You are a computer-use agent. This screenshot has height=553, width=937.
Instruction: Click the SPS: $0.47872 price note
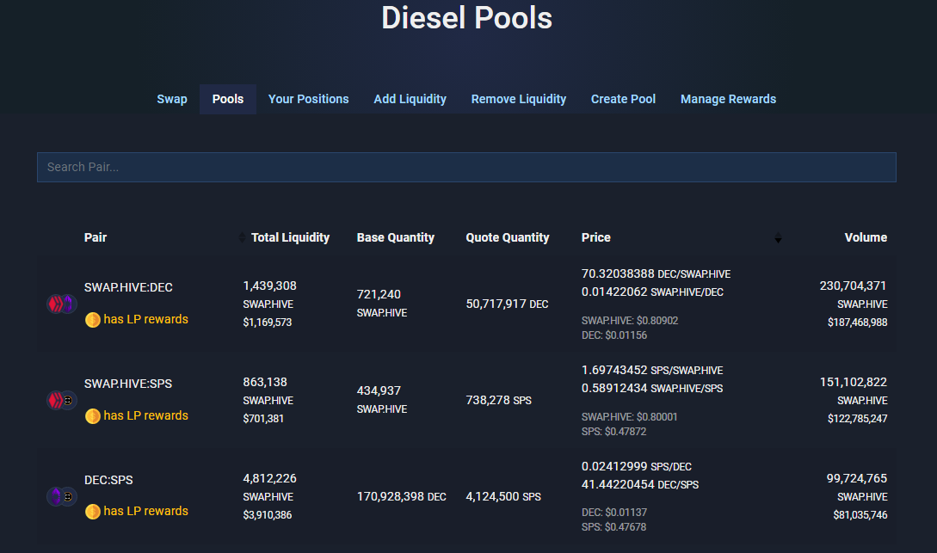613,432
